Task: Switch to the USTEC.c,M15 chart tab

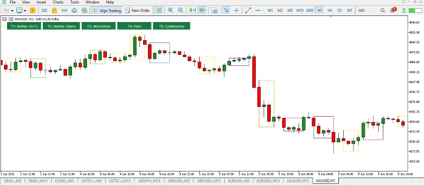Action: pos(120,181)
